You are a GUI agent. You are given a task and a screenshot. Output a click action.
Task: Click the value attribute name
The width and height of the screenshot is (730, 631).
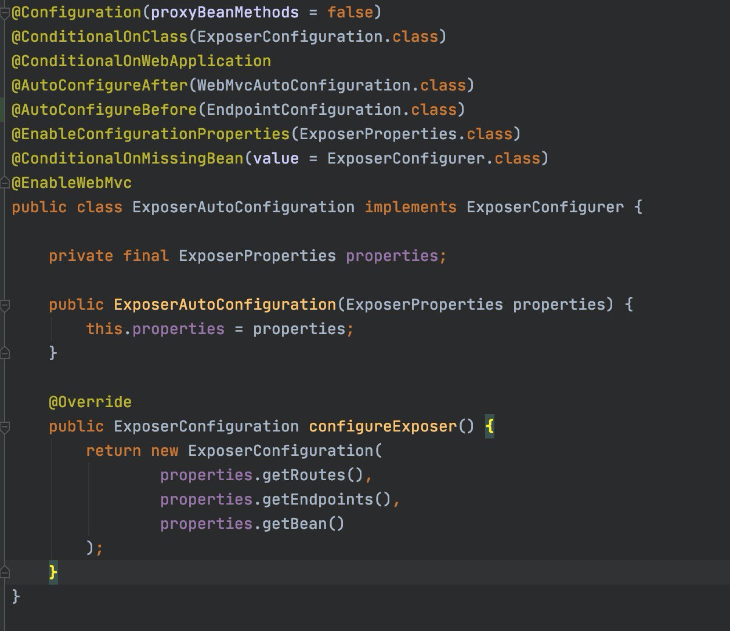(276, 158)
